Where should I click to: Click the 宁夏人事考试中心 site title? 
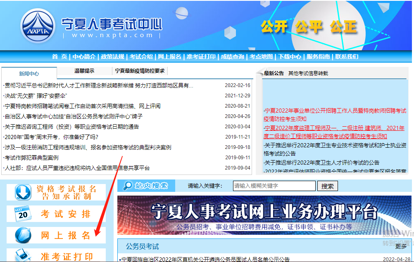tap(112, 24)
